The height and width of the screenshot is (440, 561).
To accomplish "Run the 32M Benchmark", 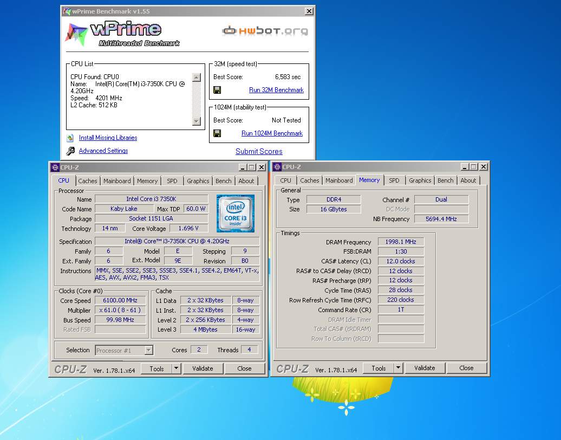I will (276, 90).
